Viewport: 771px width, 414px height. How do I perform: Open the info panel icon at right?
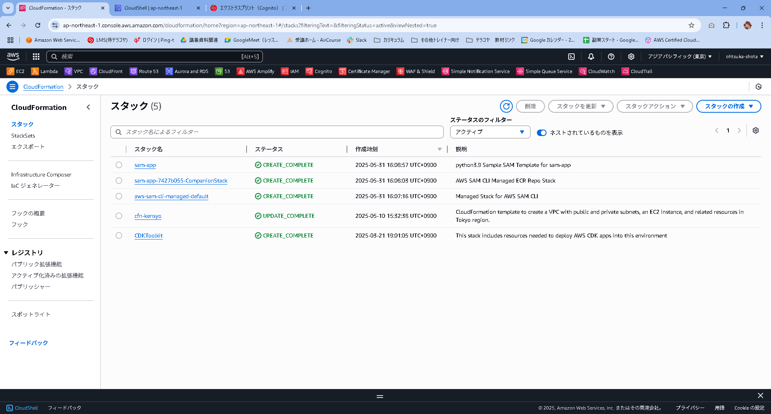coord(759,87)
